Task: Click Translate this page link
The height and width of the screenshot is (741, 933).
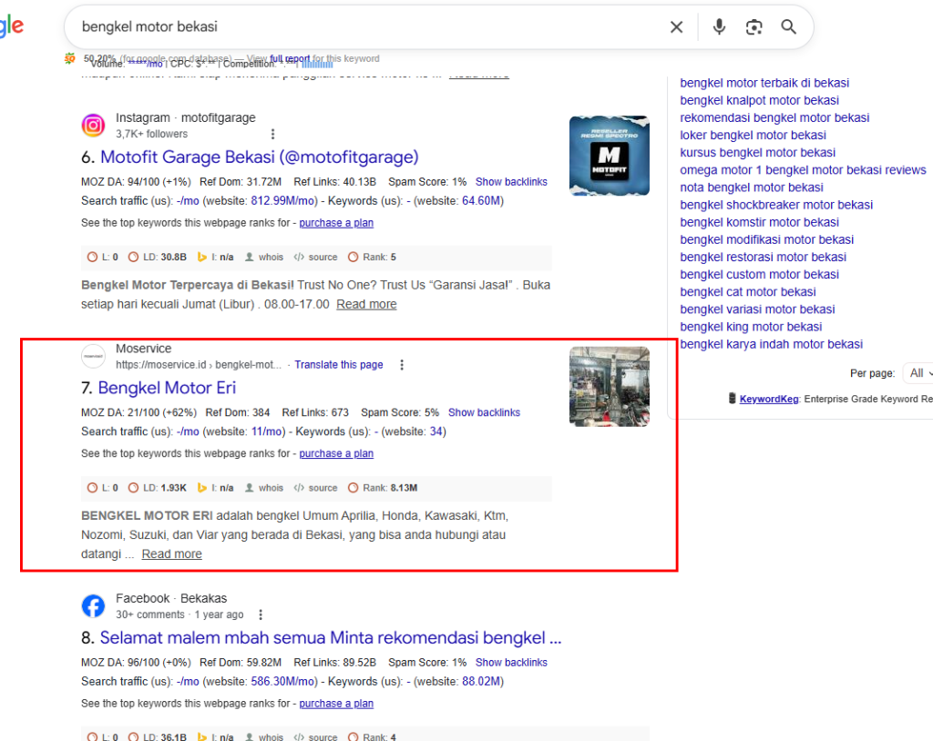Action: (x=339, y=365)
